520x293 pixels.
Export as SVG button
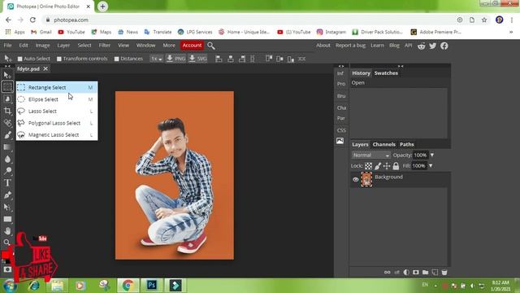click(x=197, y=59)
